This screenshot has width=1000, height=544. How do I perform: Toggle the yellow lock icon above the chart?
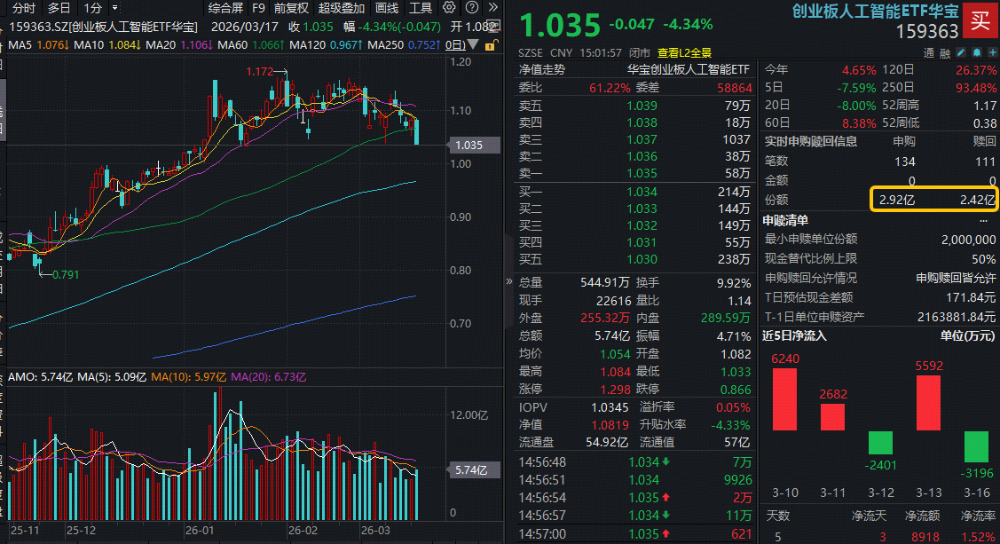[x=490, y=45]
